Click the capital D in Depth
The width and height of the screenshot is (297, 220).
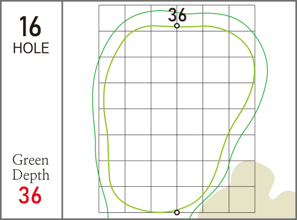click(x=17, y=174)
